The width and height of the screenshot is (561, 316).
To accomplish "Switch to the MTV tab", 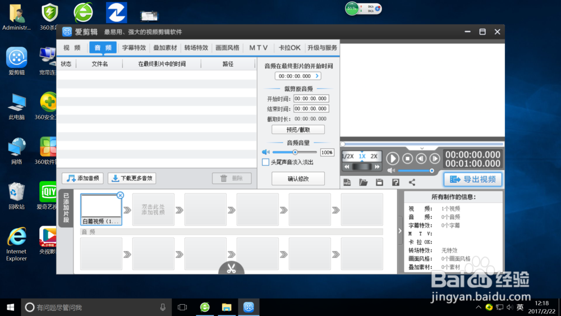I will click(258, 48).
